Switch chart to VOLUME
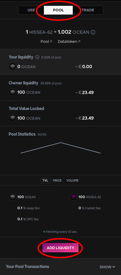 (72, 180)
